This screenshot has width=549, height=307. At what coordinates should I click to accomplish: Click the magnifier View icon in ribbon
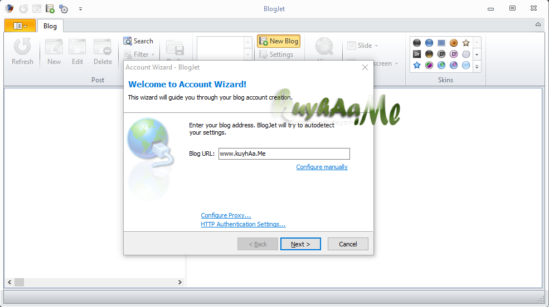324,47
